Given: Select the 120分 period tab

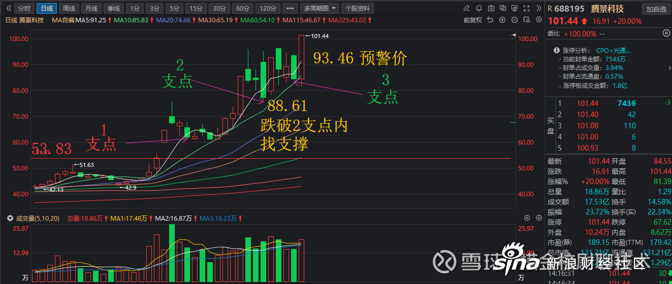Looking at the screenshot, I should (267, 9).
